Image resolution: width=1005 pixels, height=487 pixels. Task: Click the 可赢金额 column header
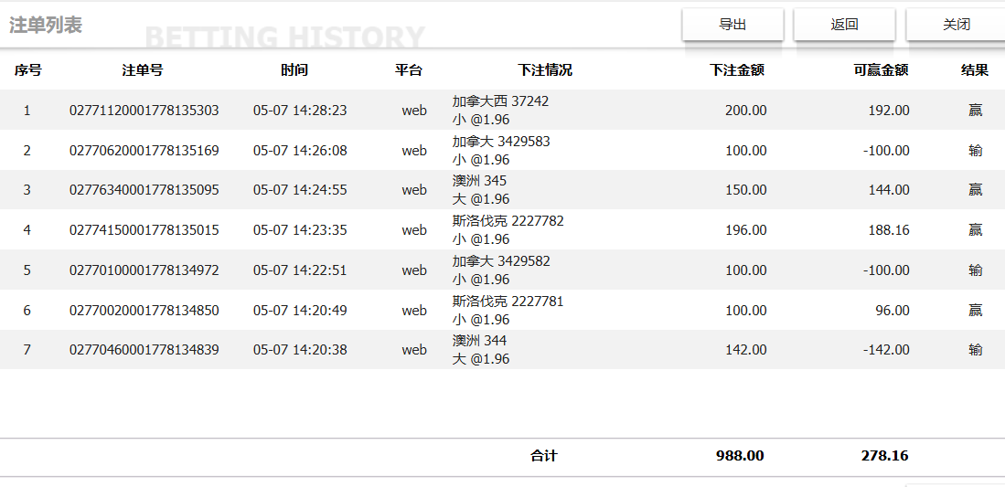coord(881,70)
